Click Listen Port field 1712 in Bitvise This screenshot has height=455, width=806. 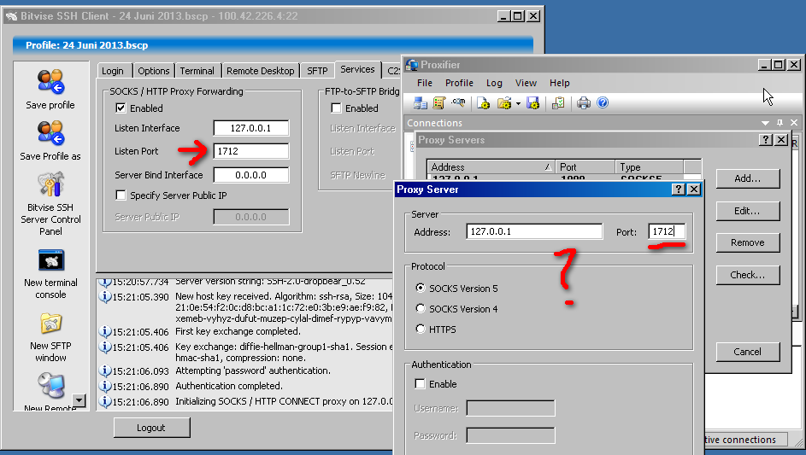click(250, 151)
